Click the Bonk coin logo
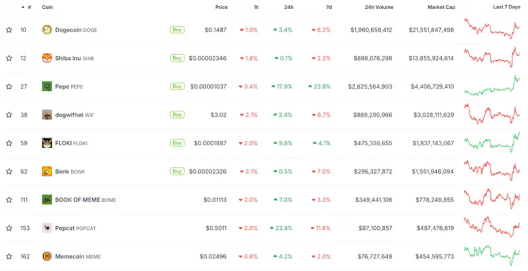The image size is (528, 271). [47, 172]
